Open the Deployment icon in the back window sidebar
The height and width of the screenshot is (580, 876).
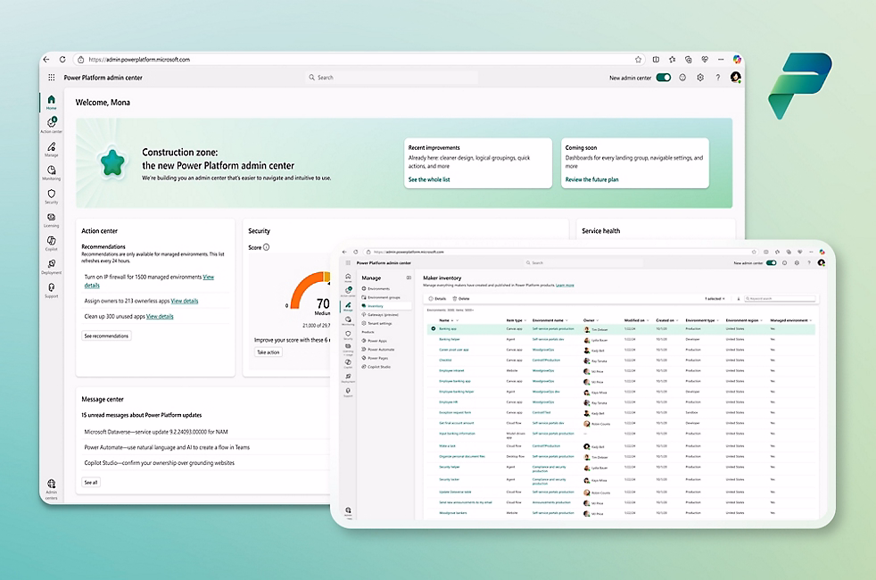51,266
